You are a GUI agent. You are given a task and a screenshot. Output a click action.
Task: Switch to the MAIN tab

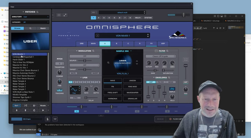(x=93, y=44)
